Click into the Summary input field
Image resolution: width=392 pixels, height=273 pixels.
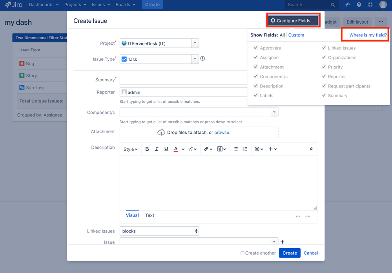(x=184, y=80)
